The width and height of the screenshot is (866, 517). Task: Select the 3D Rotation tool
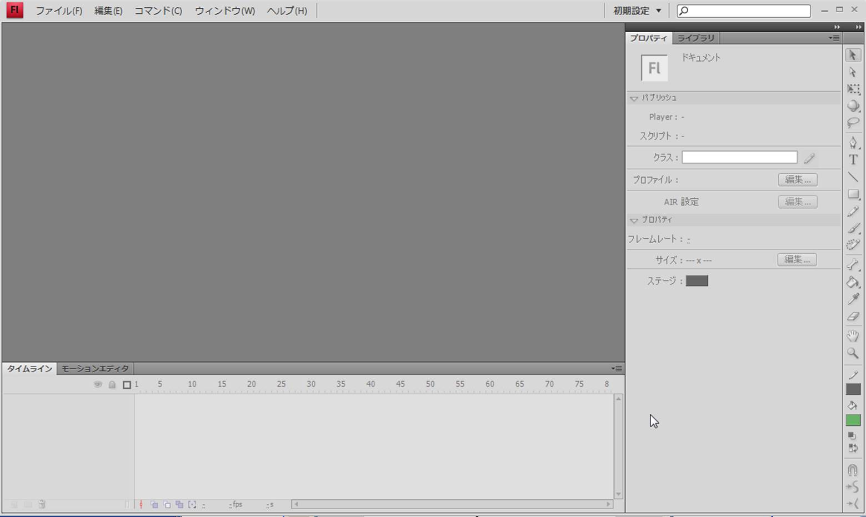pyautogui.click(x=853, y=106)
